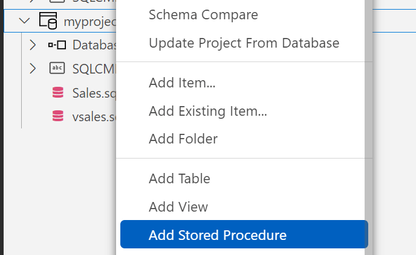Click the vsales.sql file database icon

[57, 116]
